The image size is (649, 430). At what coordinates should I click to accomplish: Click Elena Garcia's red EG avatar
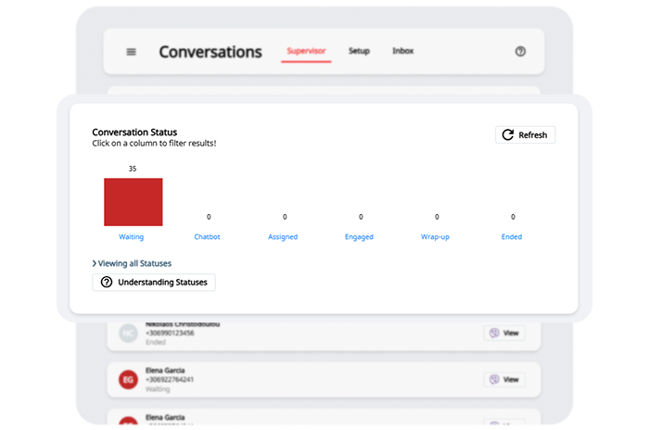[127, 379]
